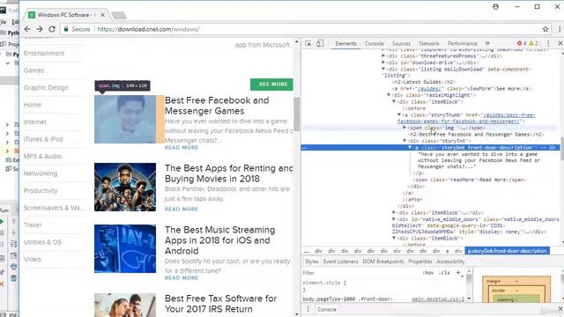Go back with the browser back arrow
The width and height of the screenshot is (564, 317).
pyautogui.click(x=27, y=29)
